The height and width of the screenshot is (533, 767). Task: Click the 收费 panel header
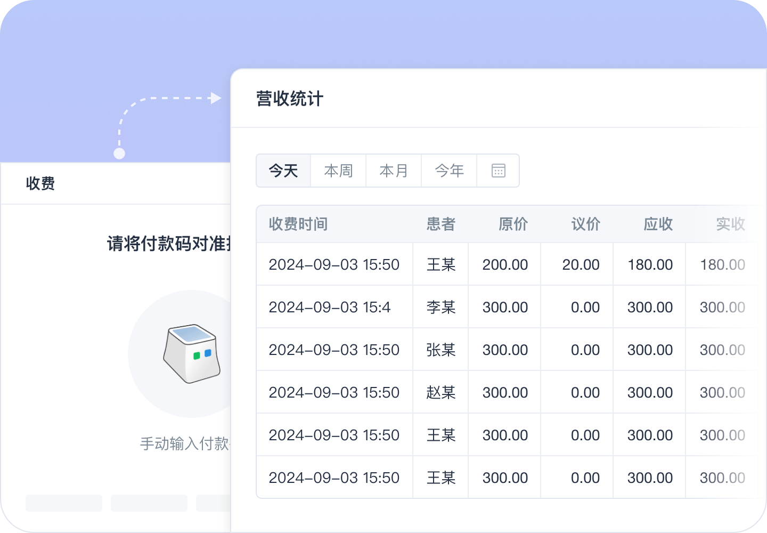pos(40,183)
